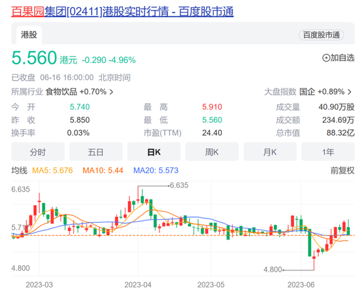The width and height of the screenshot is (361, 292).
Task: Click the 2023-05 date axis label
Action: [x=211, y=285]
